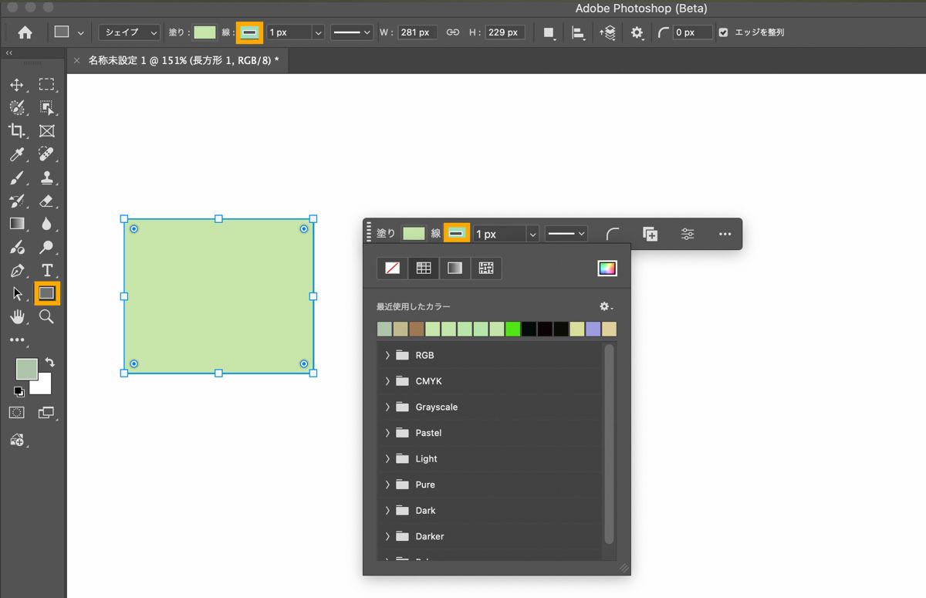Open the color picker rainbow icon

607,269
